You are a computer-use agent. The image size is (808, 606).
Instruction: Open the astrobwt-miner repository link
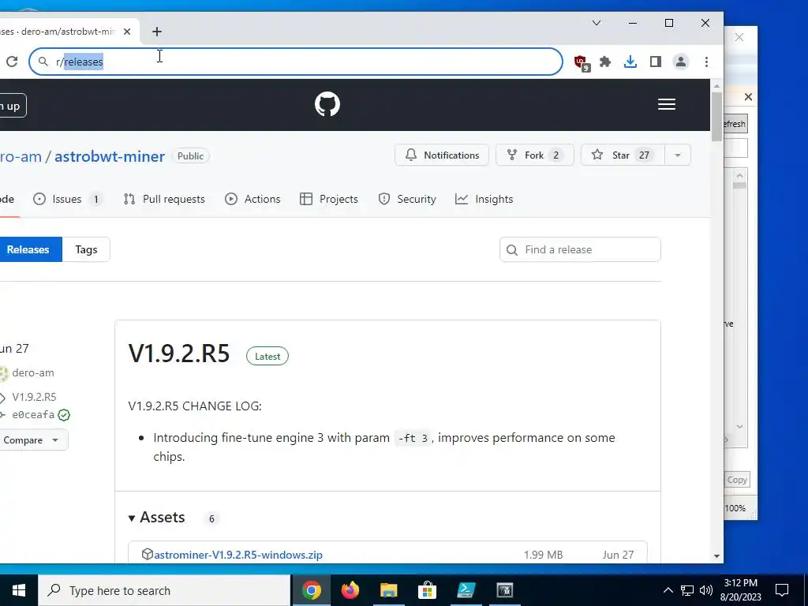110,156
